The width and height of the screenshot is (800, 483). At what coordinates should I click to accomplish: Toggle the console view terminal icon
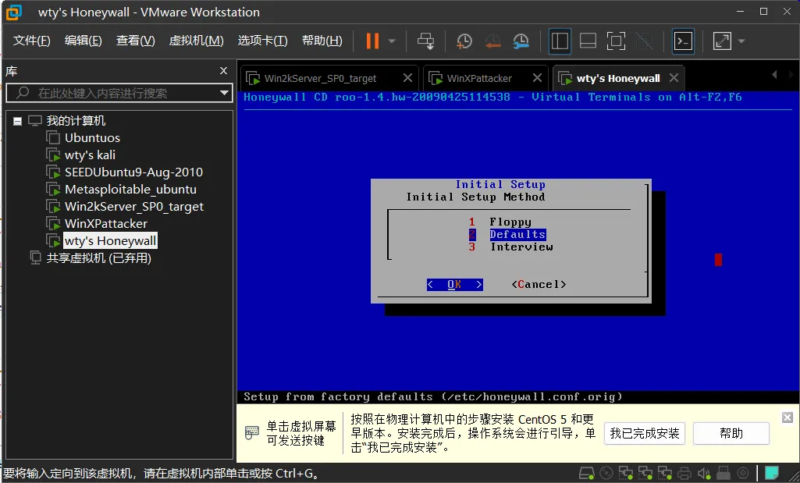pyautogui.click(x=683, y=41)
